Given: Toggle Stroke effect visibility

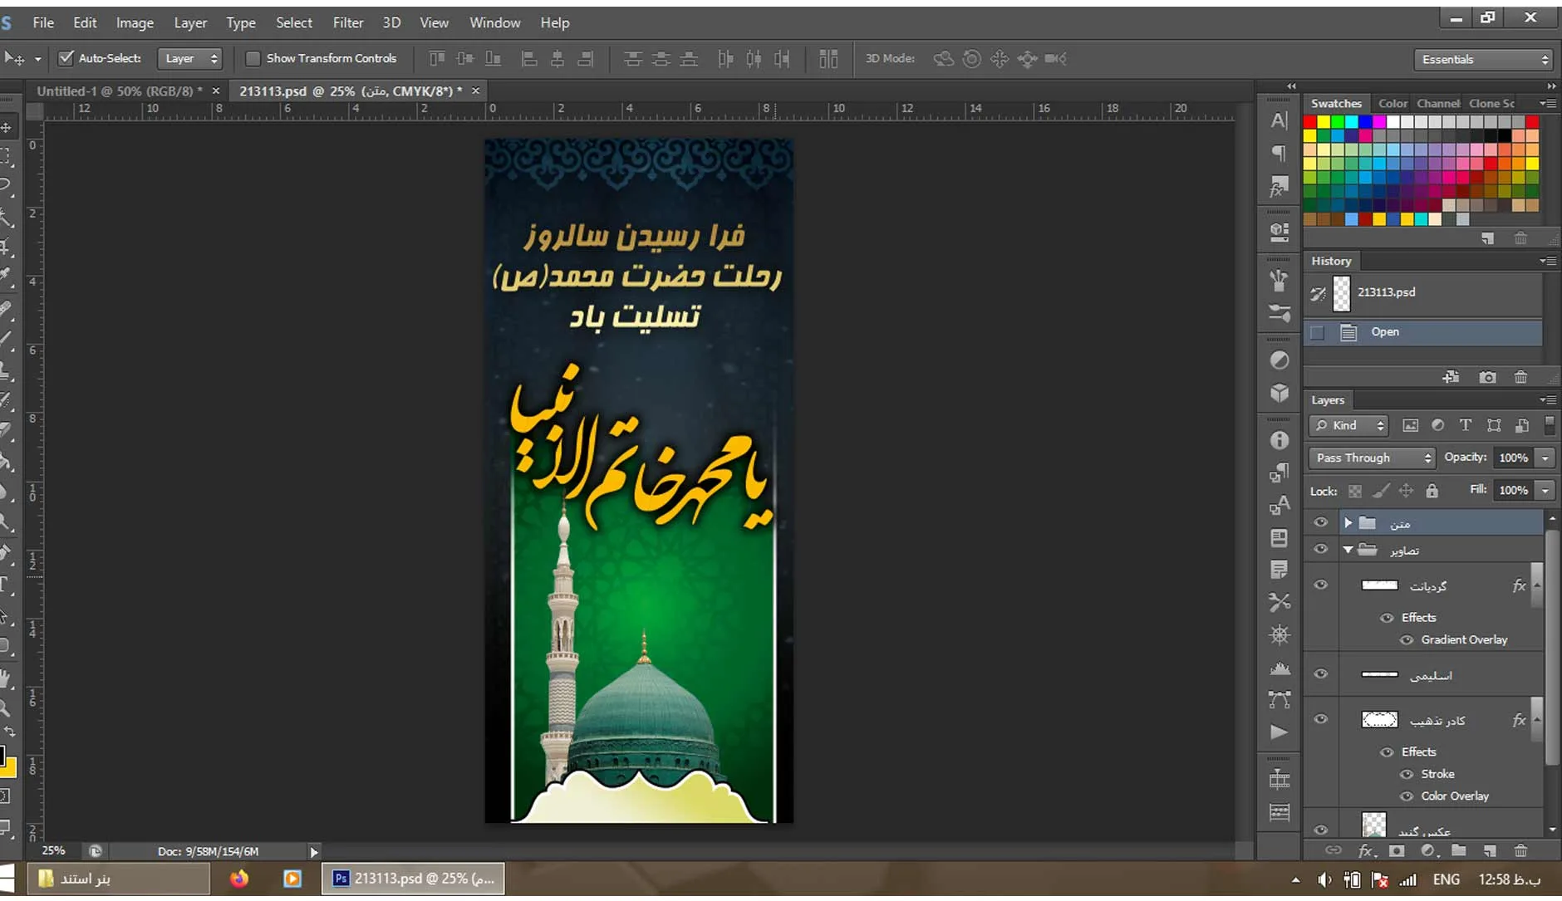Looking at the screenshot, I should (x=1406, y=774).
